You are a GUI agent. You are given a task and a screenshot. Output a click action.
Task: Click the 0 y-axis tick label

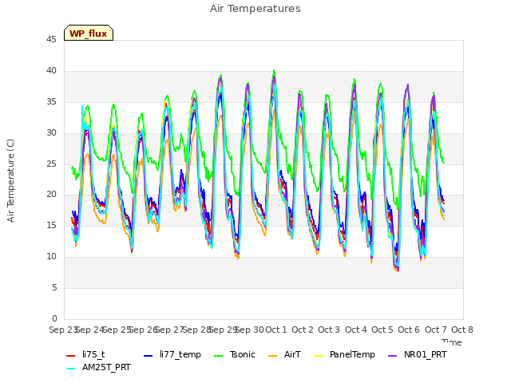54,318
